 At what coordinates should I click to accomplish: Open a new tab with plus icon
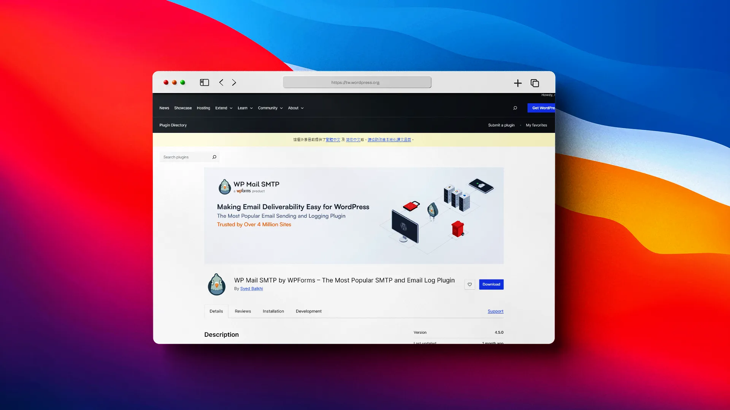tap(517, 83)
